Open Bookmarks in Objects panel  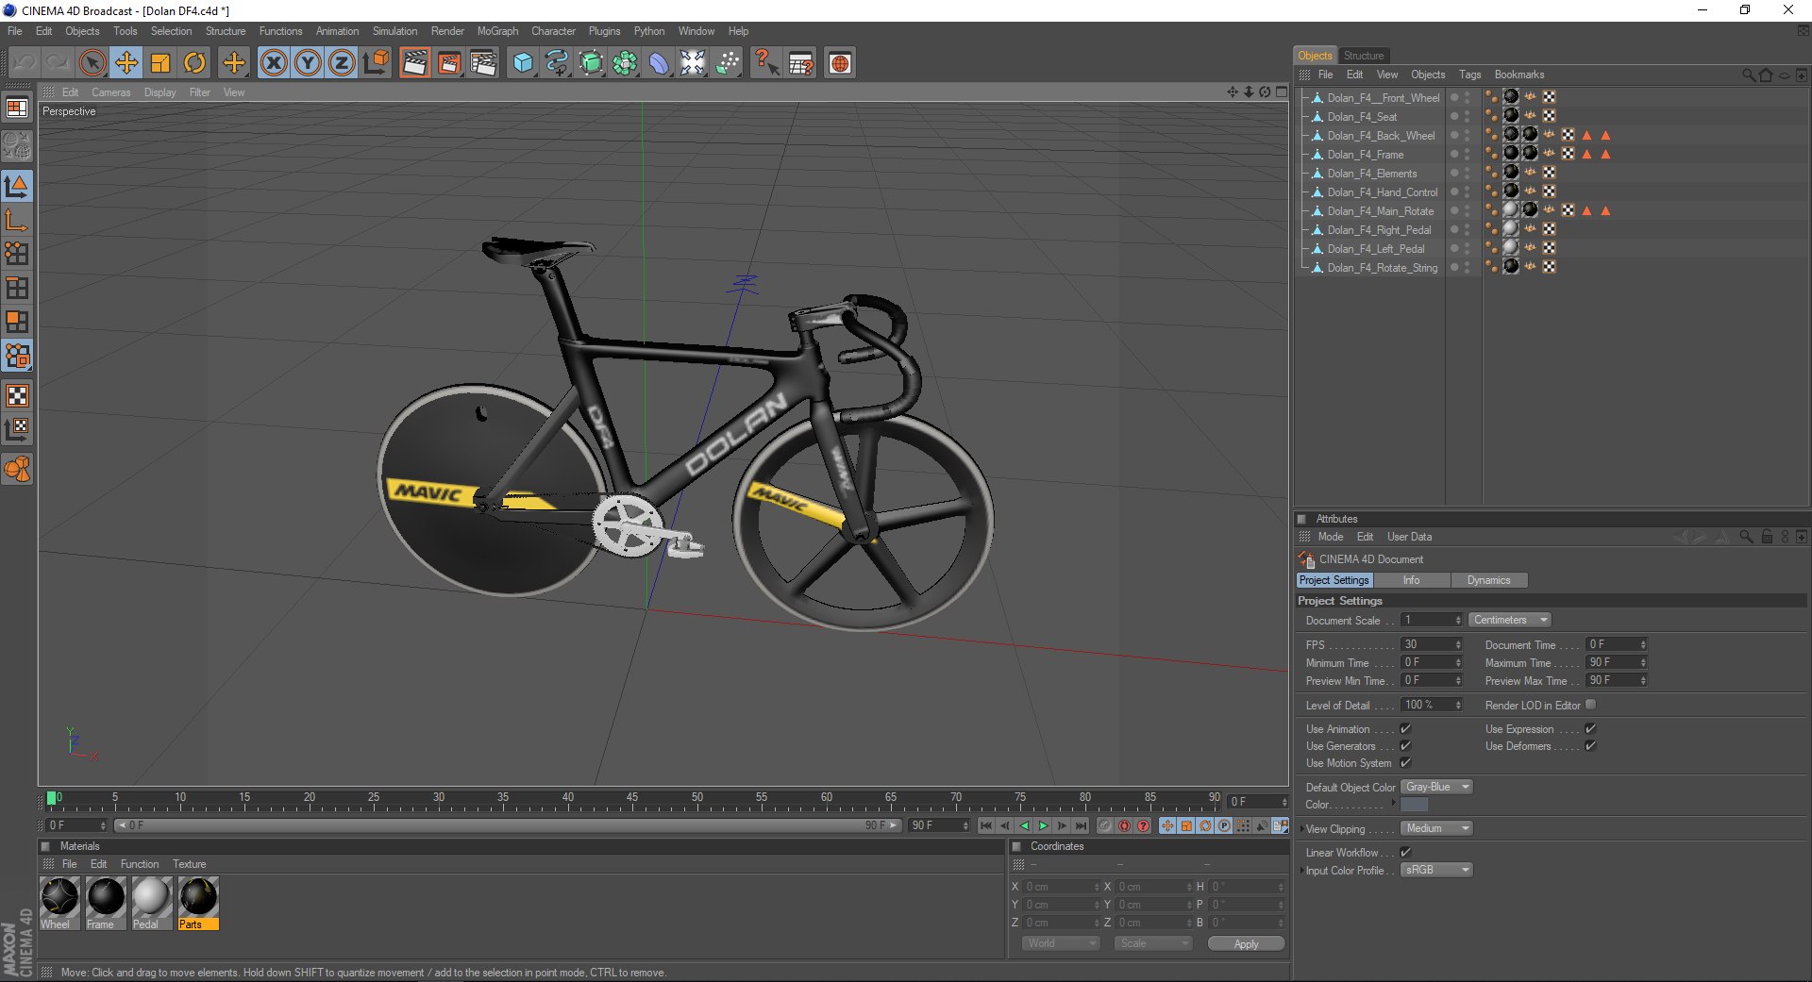[x=1519, y=75]
